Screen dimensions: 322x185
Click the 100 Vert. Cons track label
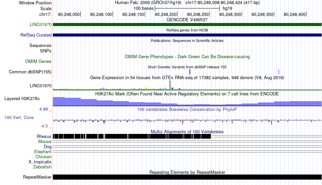coord(19,118)
